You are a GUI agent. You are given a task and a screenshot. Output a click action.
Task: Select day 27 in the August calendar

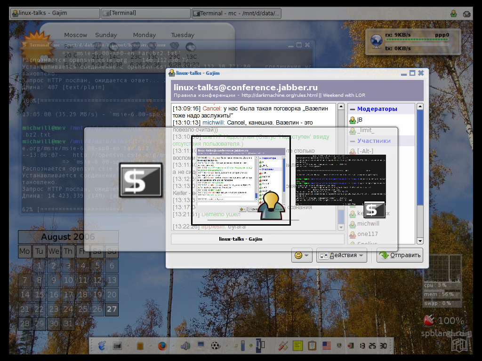click(112, 309)
